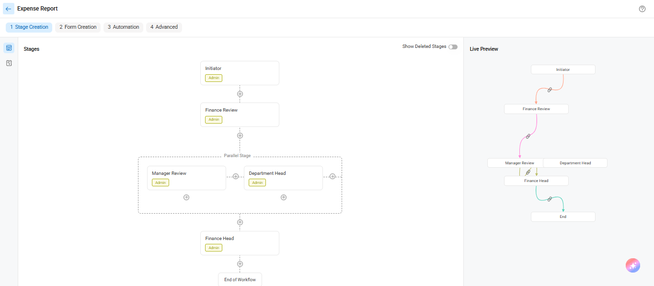Click the Admin tag on Initiator stage
The image size is (654, 286).
pos(214,78)
